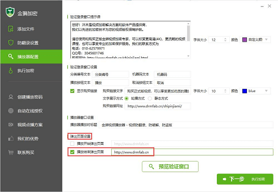Click the 执行加密 icon in the sidebar
Screen dimensions: 278x192
tap(11, 70)
